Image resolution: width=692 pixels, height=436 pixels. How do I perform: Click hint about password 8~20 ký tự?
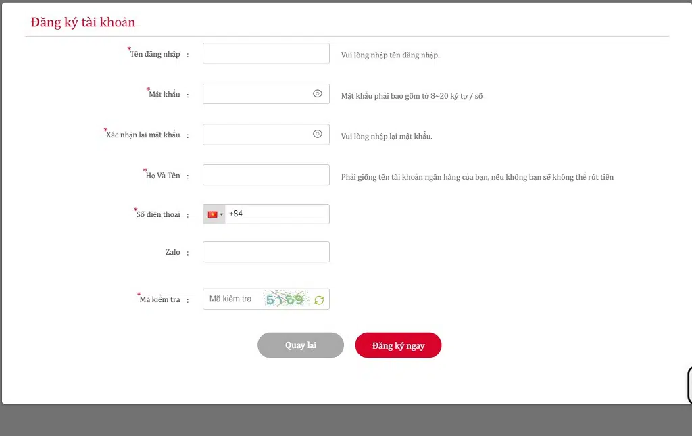pos(412,96)
